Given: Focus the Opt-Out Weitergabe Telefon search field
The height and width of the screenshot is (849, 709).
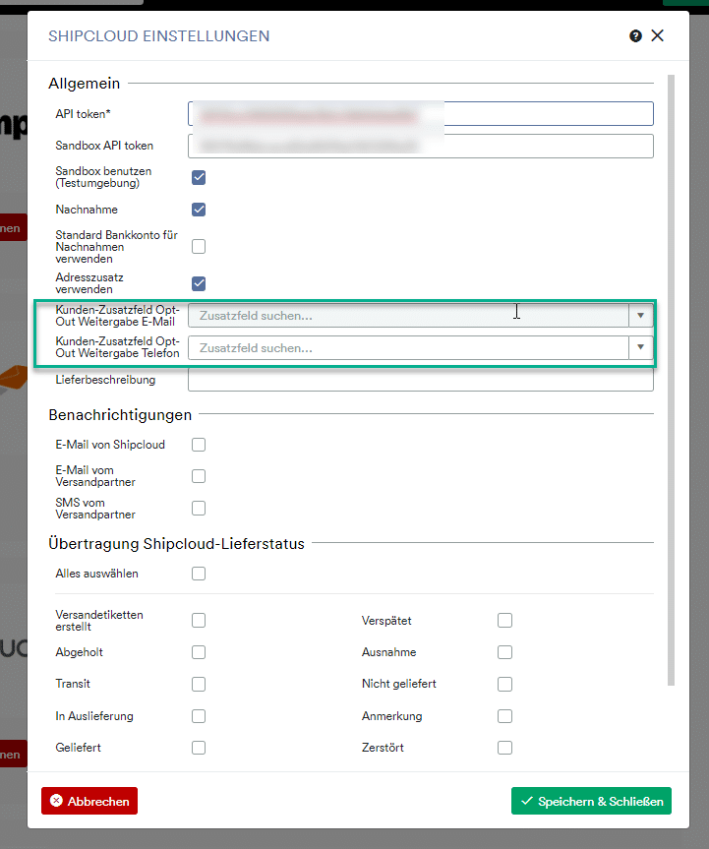Looking at the screenshot, I should point(408,347).
